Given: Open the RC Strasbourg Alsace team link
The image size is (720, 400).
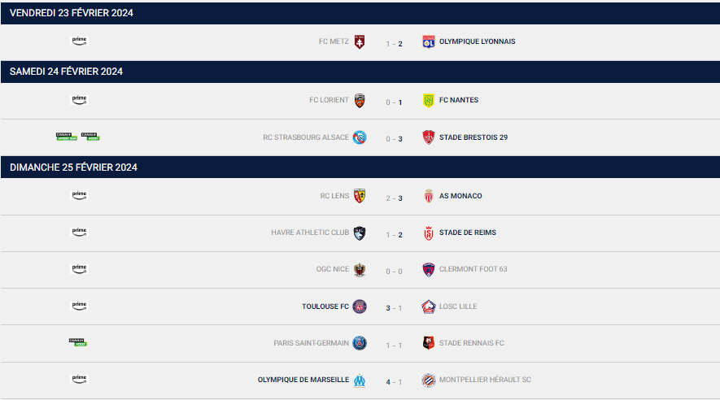Looking at the screenshot, I should (306, 137).
